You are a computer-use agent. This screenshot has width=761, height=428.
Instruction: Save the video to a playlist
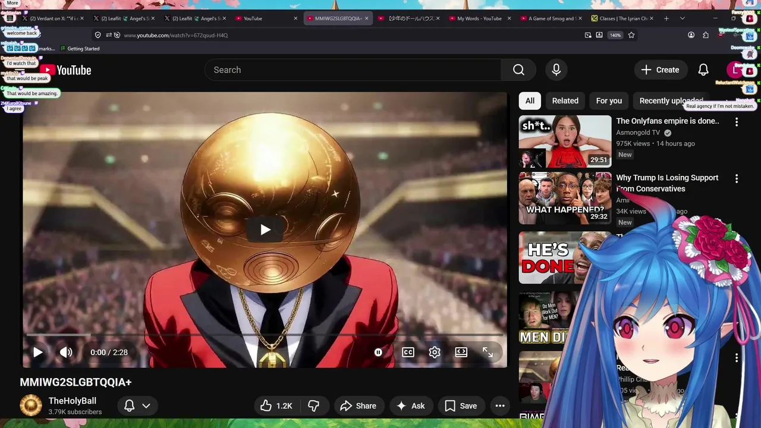click(x=461, y=406)
